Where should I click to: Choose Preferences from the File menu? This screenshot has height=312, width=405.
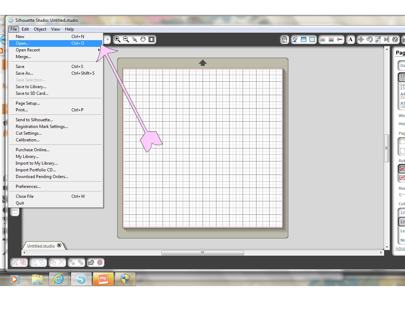click(28, 186)
